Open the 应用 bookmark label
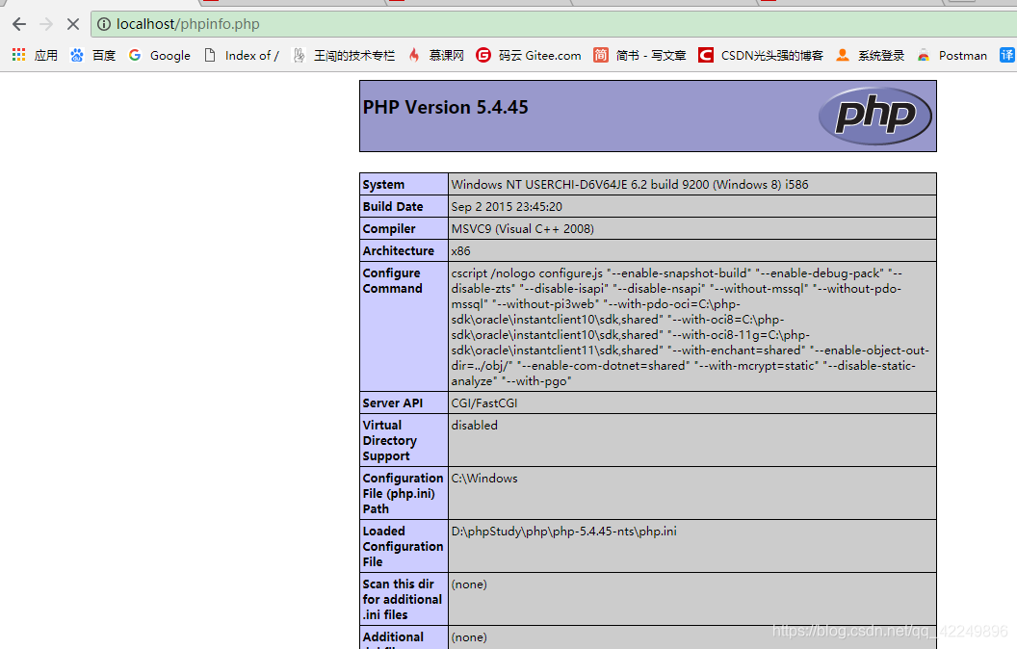The image size is (1017, 649). (46, 56)
